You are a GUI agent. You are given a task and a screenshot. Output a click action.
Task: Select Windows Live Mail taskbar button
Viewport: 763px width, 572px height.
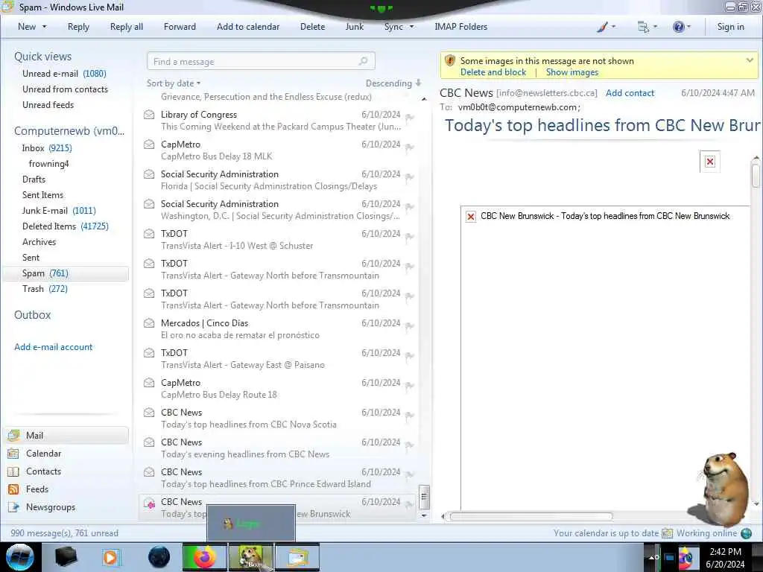point(297,557)
